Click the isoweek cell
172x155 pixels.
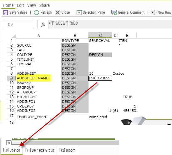[x=38, y=83]
